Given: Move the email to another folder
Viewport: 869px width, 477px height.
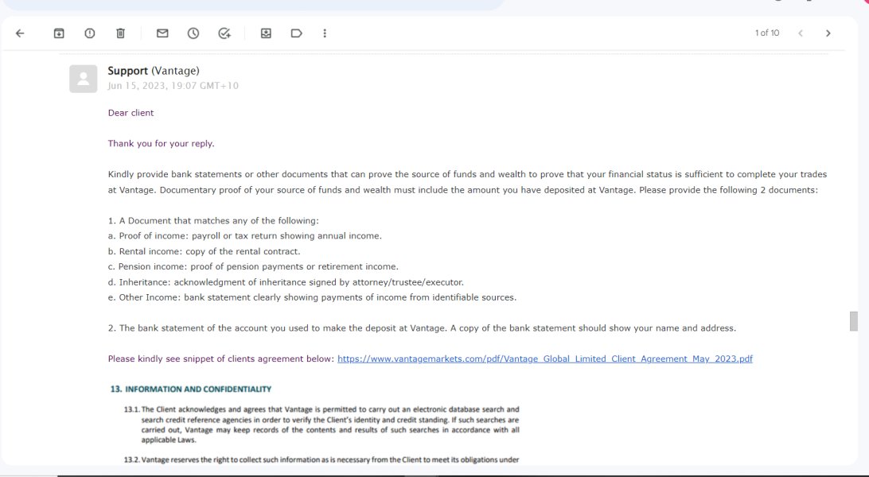Looking at the screenshot, I should coord(266,33).
